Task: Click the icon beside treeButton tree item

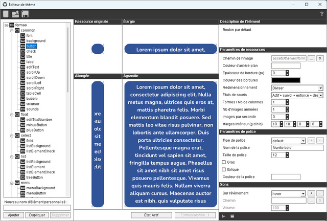Action: click(22, 178)
